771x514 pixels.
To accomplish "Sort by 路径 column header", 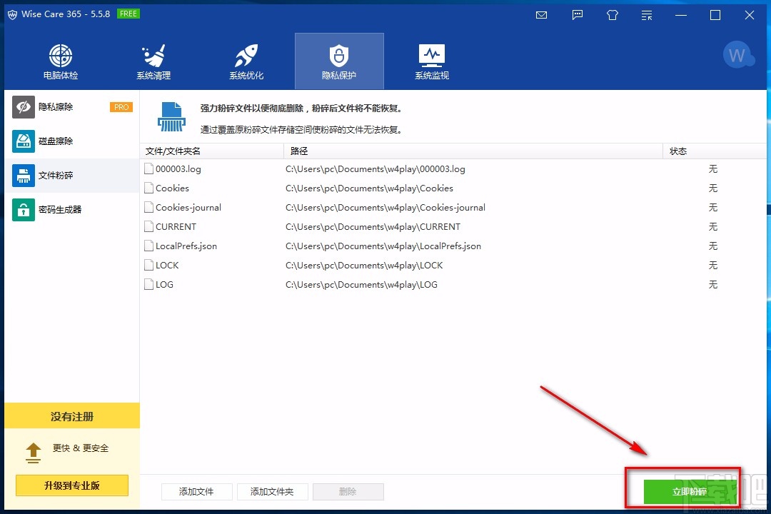I will click(473, 151).
